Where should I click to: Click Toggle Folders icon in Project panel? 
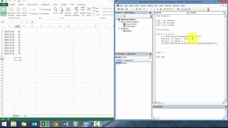coord(124,16)
